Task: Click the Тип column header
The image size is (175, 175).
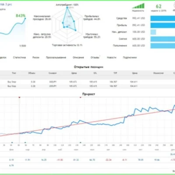Action: click(x=14, y=73)
